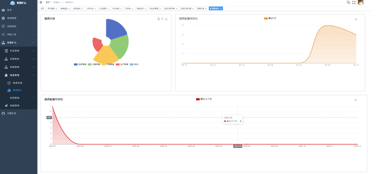
Task: Click red 生产隐患 slice in pie chart
Action: tap(98, 44)
